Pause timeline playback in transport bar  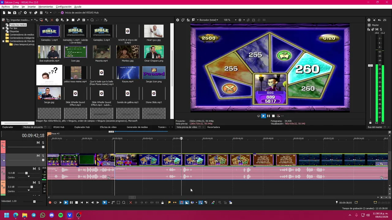71,202
